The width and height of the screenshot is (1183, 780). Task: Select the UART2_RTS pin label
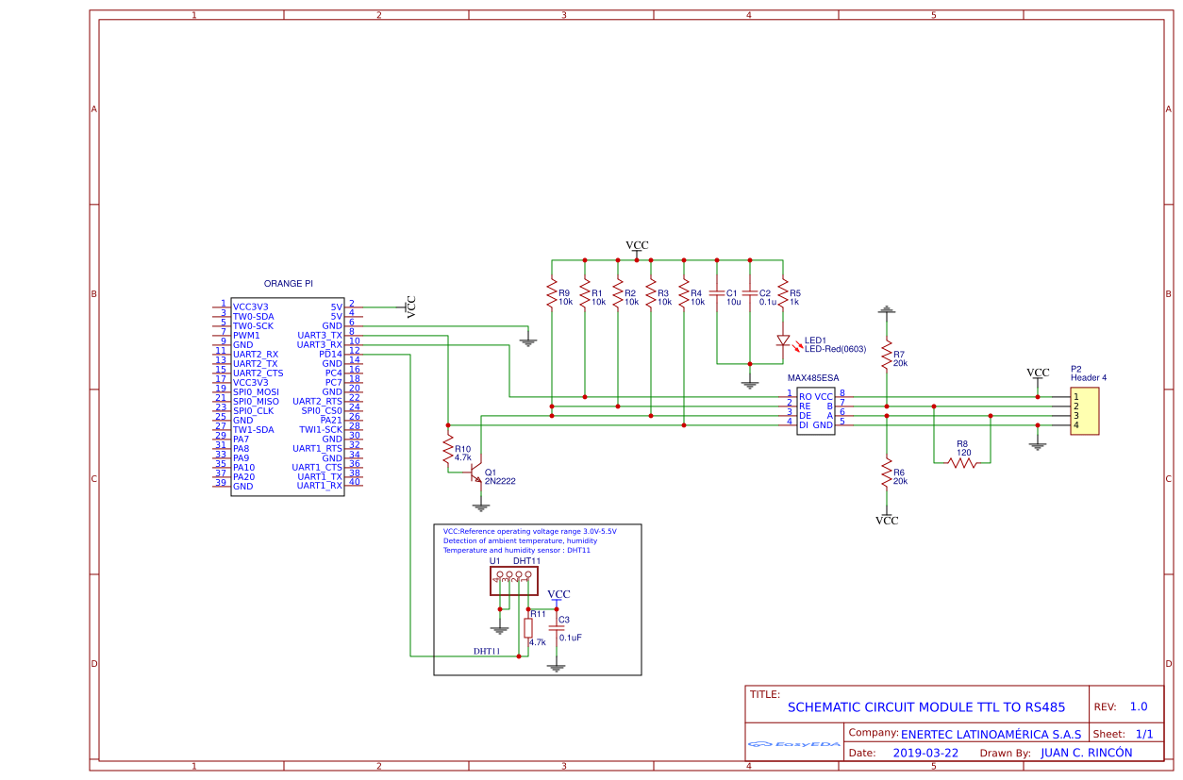click(x=318, y=401)
